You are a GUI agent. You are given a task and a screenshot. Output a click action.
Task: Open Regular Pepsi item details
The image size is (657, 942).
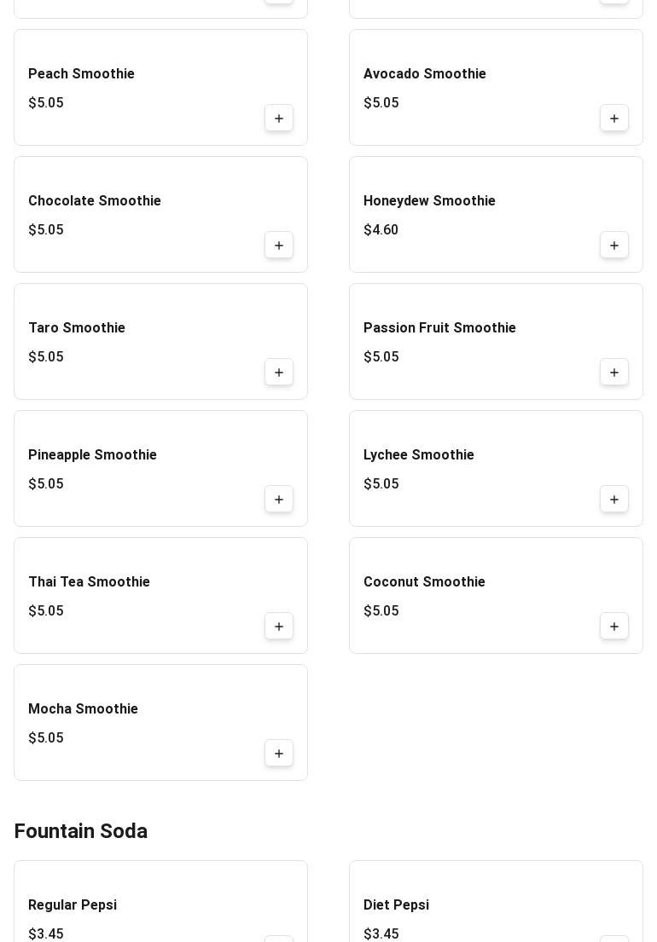(x=73, y=905)
